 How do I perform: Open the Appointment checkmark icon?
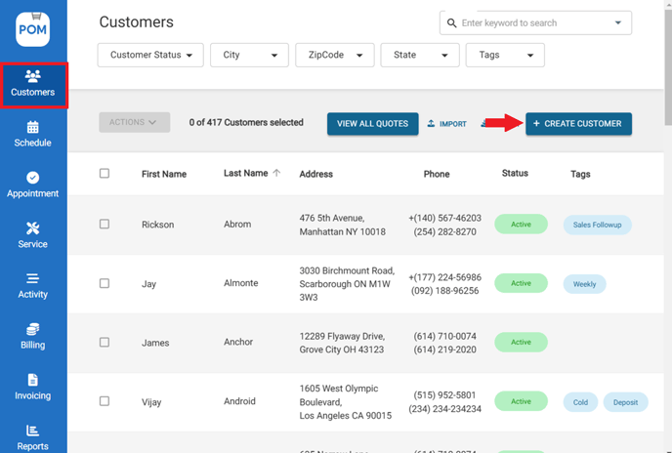tap(33, 178)
